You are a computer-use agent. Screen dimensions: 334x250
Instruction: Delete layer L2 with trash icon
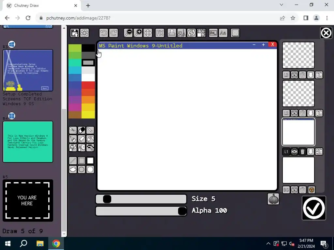click(302, 113)
